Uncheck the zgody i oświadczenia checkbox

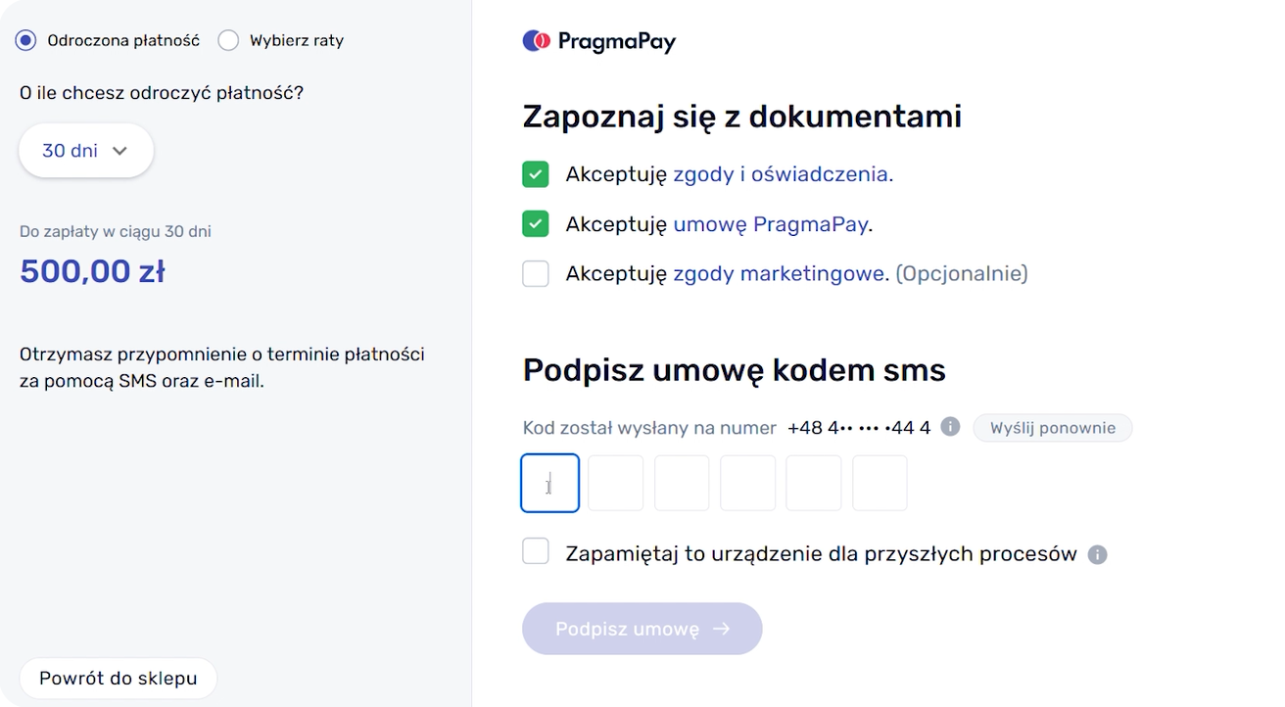coord(536,175)
